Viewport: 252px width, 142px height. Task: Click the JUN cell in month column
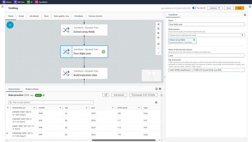[40, 120]
